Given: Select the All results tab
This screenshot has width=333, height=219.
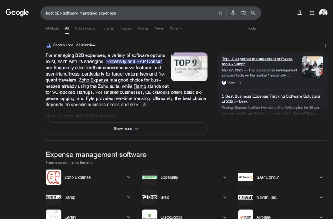Looking at the screenshot, I should point(67,28).
